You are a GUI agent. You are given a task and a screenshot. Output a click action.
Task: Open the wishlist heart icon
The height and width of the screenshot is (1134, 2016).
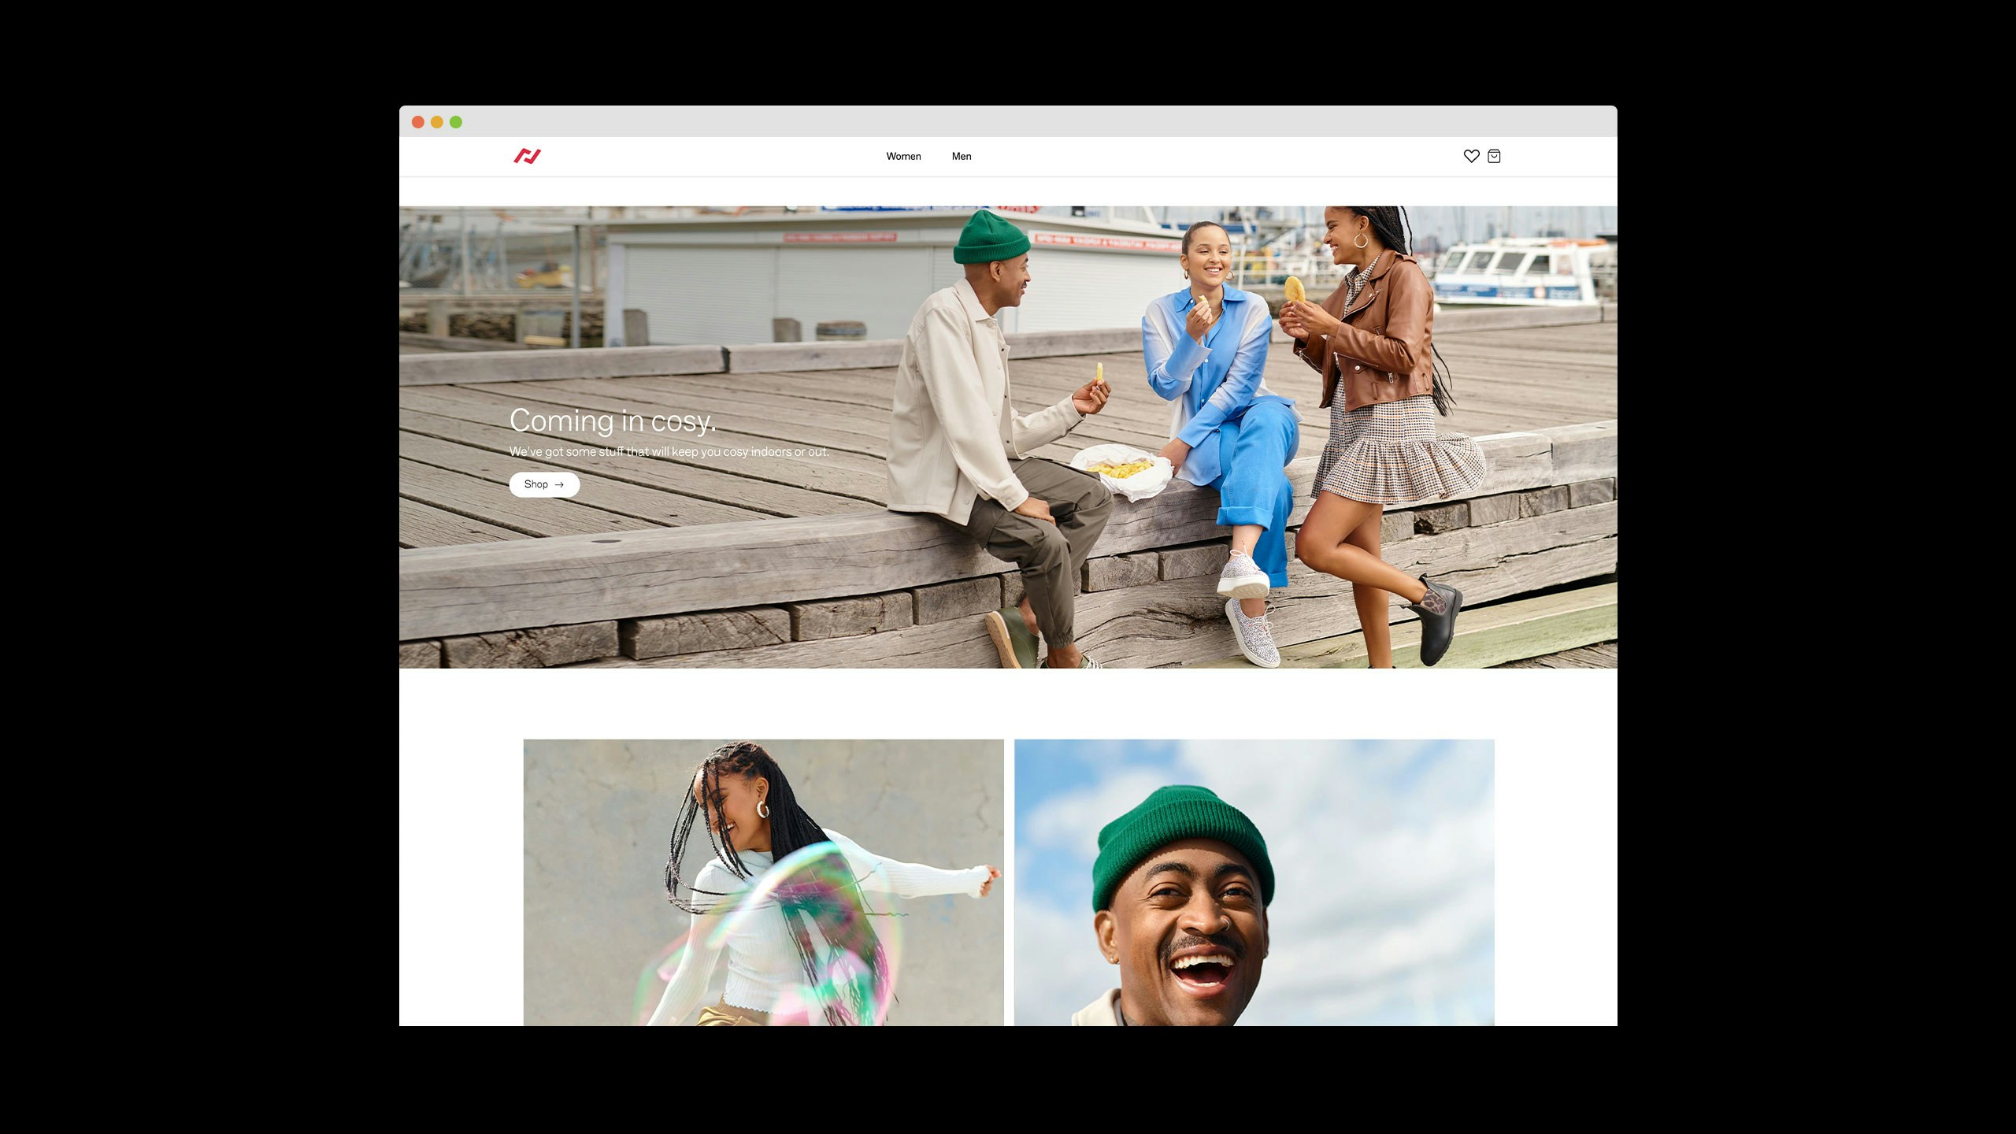tap(1471, 156)
